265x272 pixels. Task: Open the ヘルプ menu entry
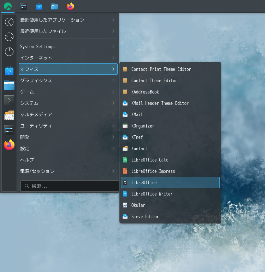point(68,160)
